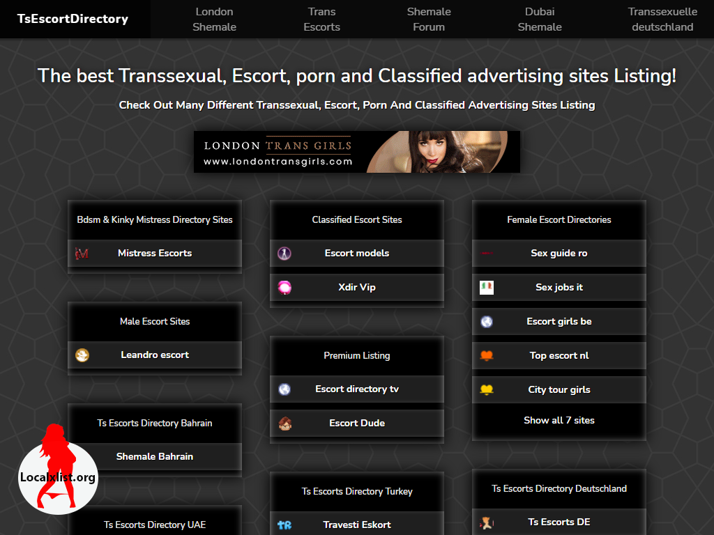Click the Ts Escorts Directory UAE heading
714x535 pixels.
click(155, 525)
